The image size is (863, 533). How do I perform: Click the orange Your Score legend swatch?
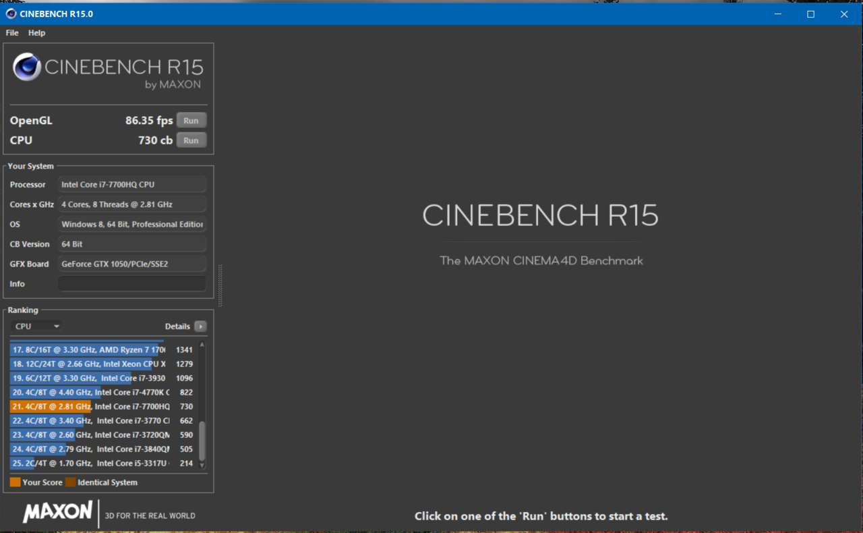(x=16, y=482)
